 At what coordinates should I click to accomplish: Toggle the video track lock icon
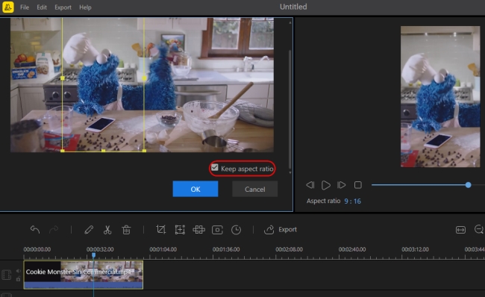tap(18, 279)
